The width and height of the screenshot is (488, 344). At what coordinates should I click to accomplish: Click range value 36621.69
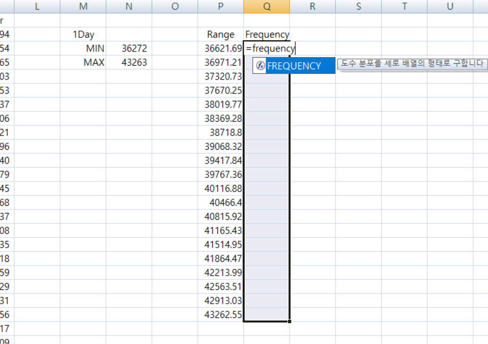[221, 48]
